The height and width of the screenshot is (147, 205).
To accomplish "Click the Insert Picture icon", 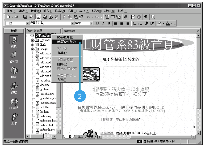I will click(x=118, y=17).
